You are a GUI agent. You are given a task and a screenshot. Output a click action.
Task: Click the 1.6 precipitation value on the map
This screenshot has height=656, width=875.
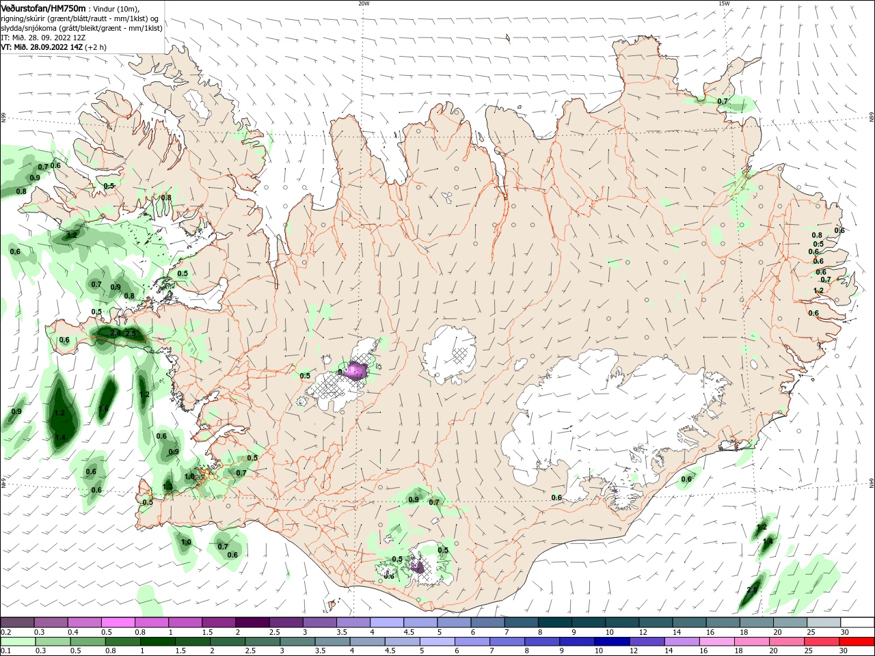coord(103,409)
